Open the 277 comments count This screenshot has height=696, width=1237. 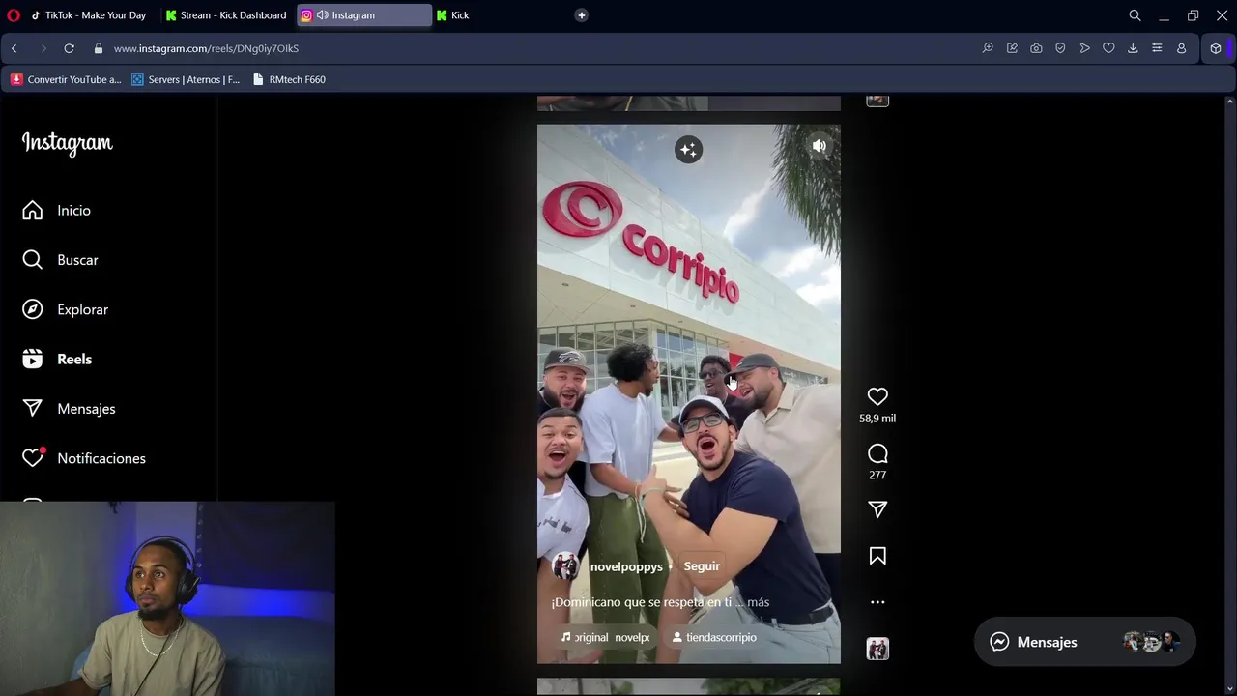(877, 475)
